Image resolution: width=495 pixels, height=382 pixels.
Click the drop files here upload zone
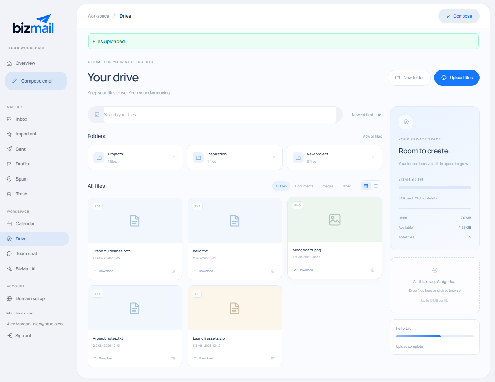pos(435,285)
